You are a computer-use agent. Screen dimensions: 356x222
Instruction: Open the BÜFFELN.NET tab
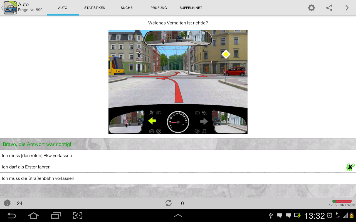pyautogui.click(x=191, y=8)
